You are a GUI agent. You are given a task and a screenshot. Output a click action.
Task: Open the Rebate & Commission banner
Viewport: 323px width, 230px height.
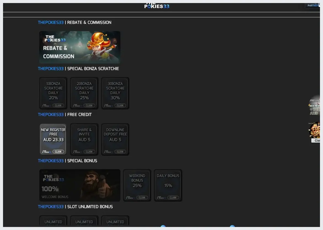click(80, 47)
